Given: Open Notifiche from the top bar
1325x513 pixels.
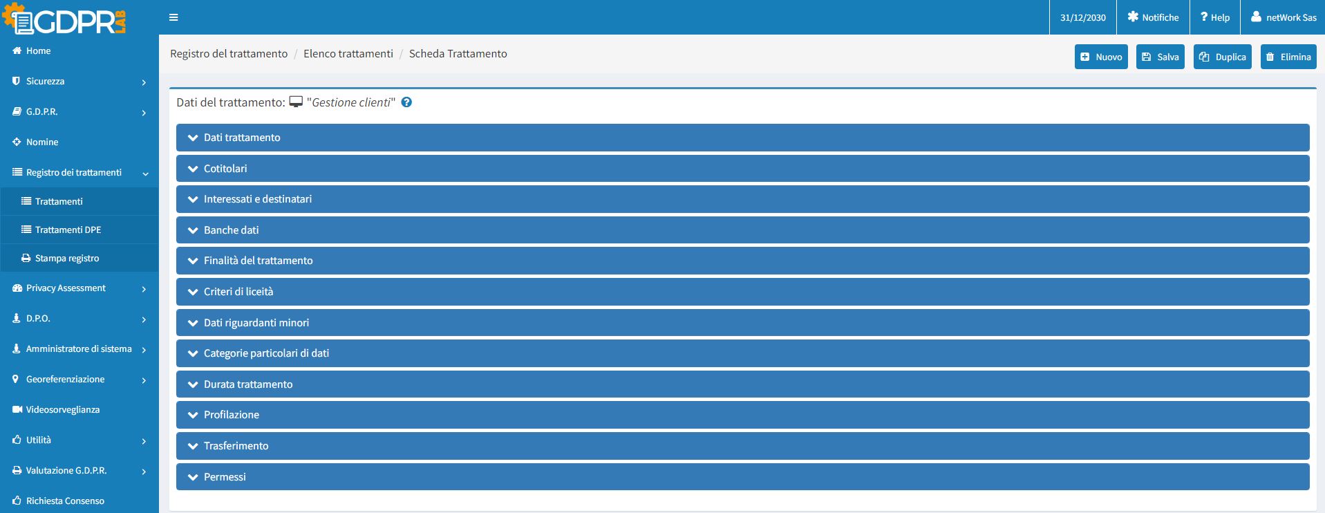Looking at the screenshot, I should (1152, 17).
